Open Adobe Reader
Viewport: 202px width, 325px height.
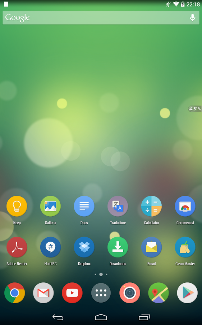[x=17, y=247]
